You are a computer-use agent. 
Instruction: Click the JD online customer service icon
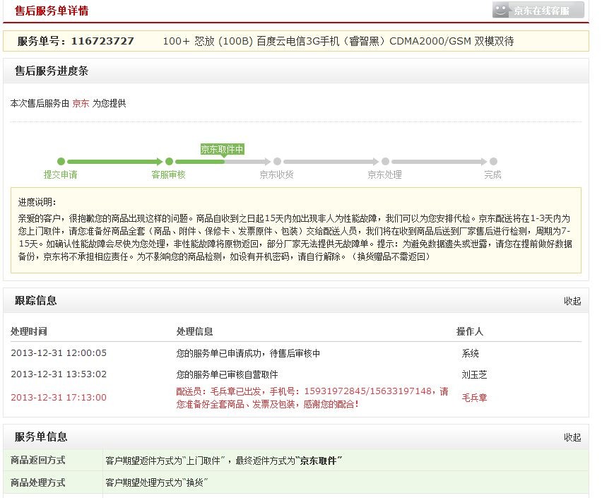point(538,11)
